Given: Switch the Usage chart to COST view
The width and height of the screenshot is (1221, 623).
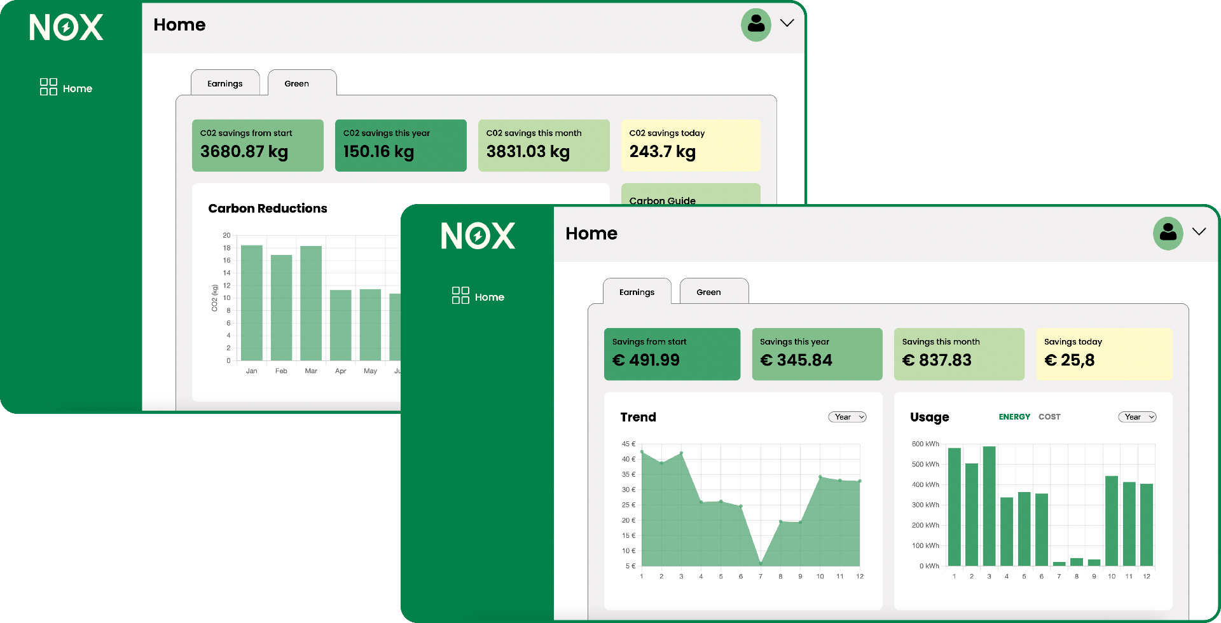Looking at the screenshot, I should click(x=1049, y=416).
